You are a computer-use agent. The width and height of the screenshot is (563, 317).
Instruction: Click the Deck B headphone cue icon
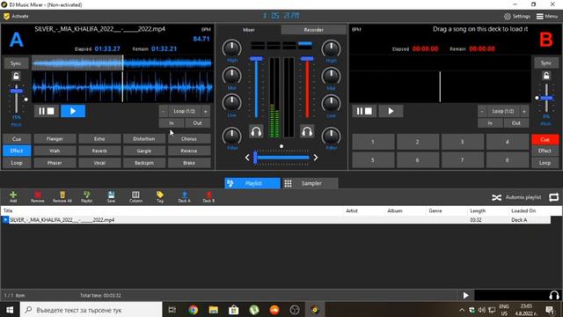(307, 131)
